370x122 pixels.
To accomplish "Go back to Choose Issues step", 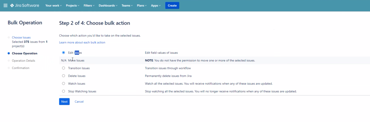I will [x=21, y=37].
